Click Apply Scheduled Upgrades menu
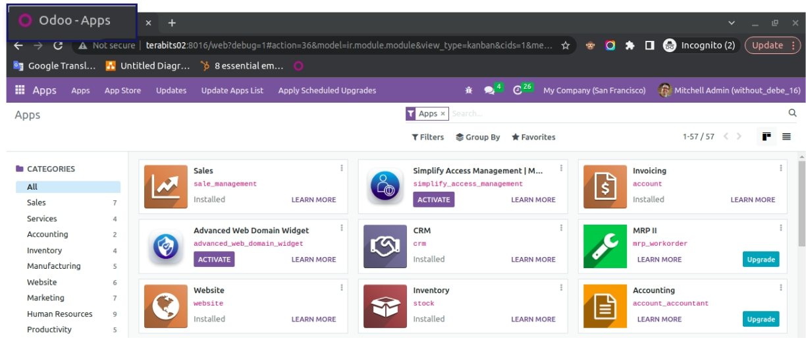This screenshot has width=806, height=338. (x=327, y=90)
